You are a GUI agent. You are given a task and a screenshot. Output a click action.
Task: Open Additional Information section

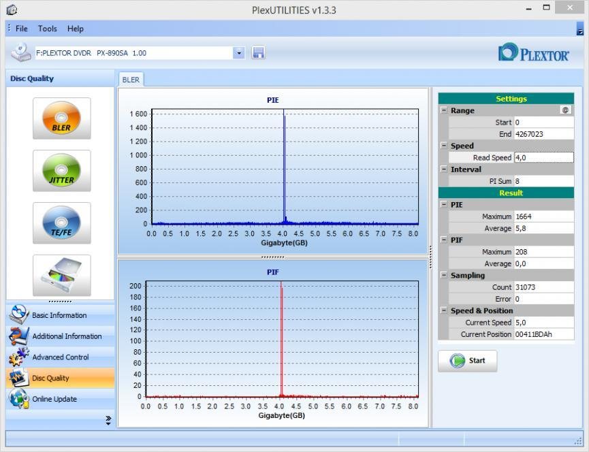coord(60,336)
